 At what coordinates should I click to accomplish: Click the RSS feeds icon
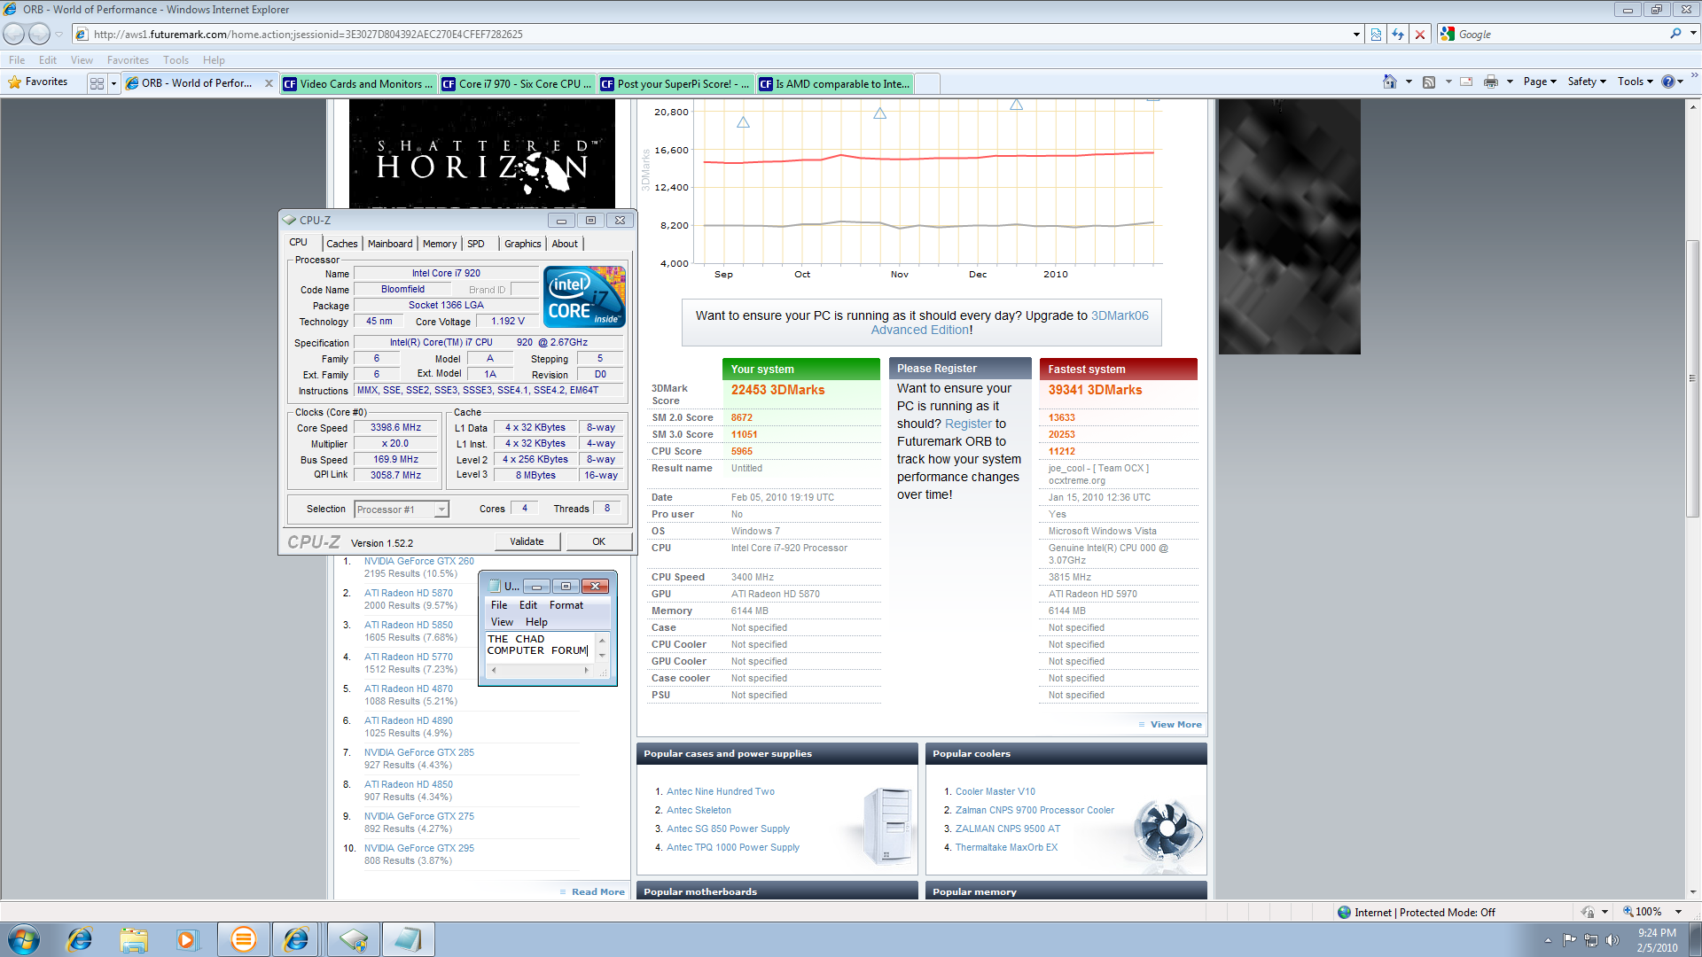pyautogui.click(x=1429, y=82)
